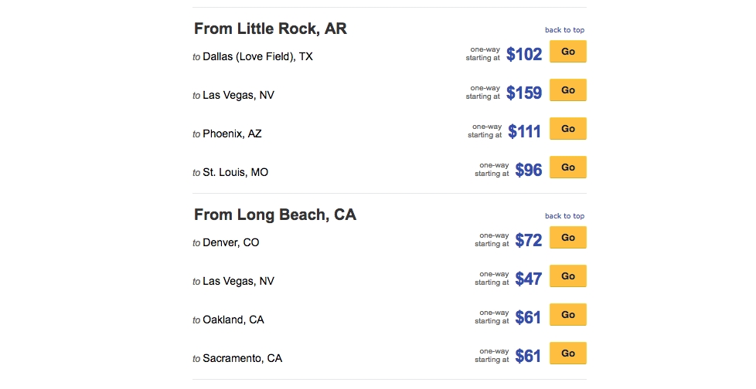Image resolution: width=756 pixels, height=389 pixels.
Task: Follow back to top link beside Little Rock
Action: pos(564,30)
